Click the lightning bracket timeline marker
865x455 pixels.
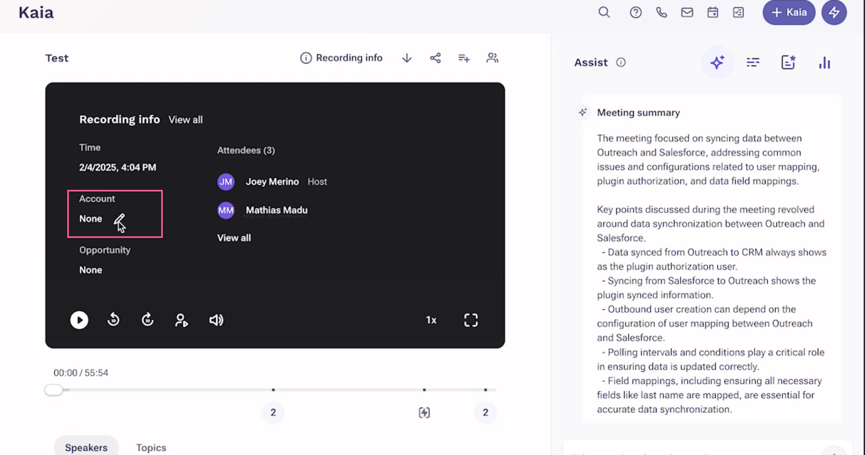pos(424,412)
